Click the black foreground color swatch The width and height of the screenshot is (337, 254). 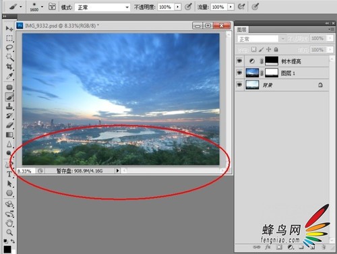[x=7, y=249]
